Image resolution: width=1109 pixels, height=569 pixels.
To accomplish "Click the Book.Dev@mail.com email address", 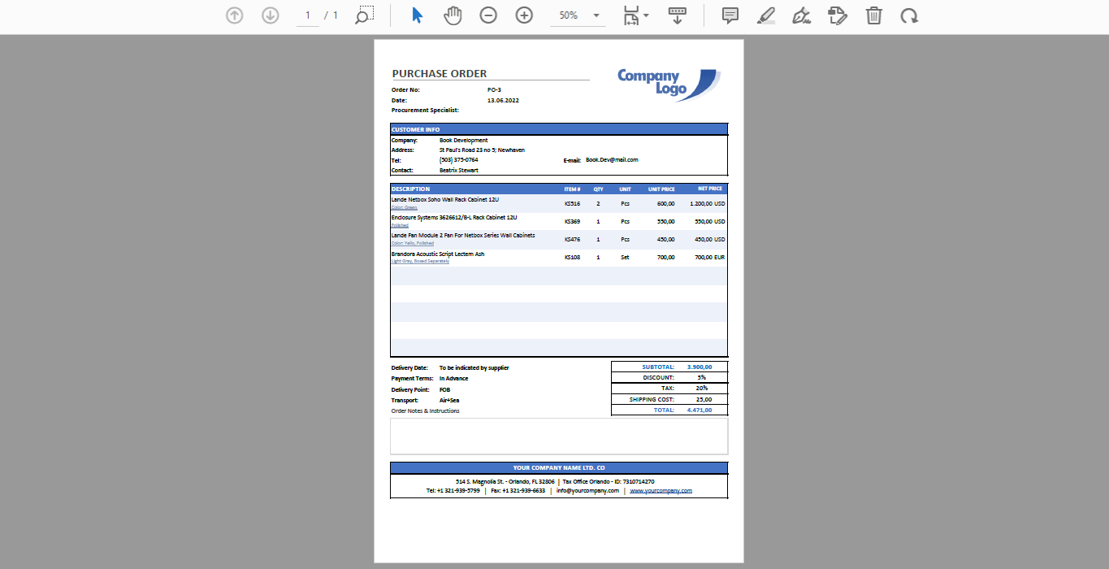I will 612,160.
